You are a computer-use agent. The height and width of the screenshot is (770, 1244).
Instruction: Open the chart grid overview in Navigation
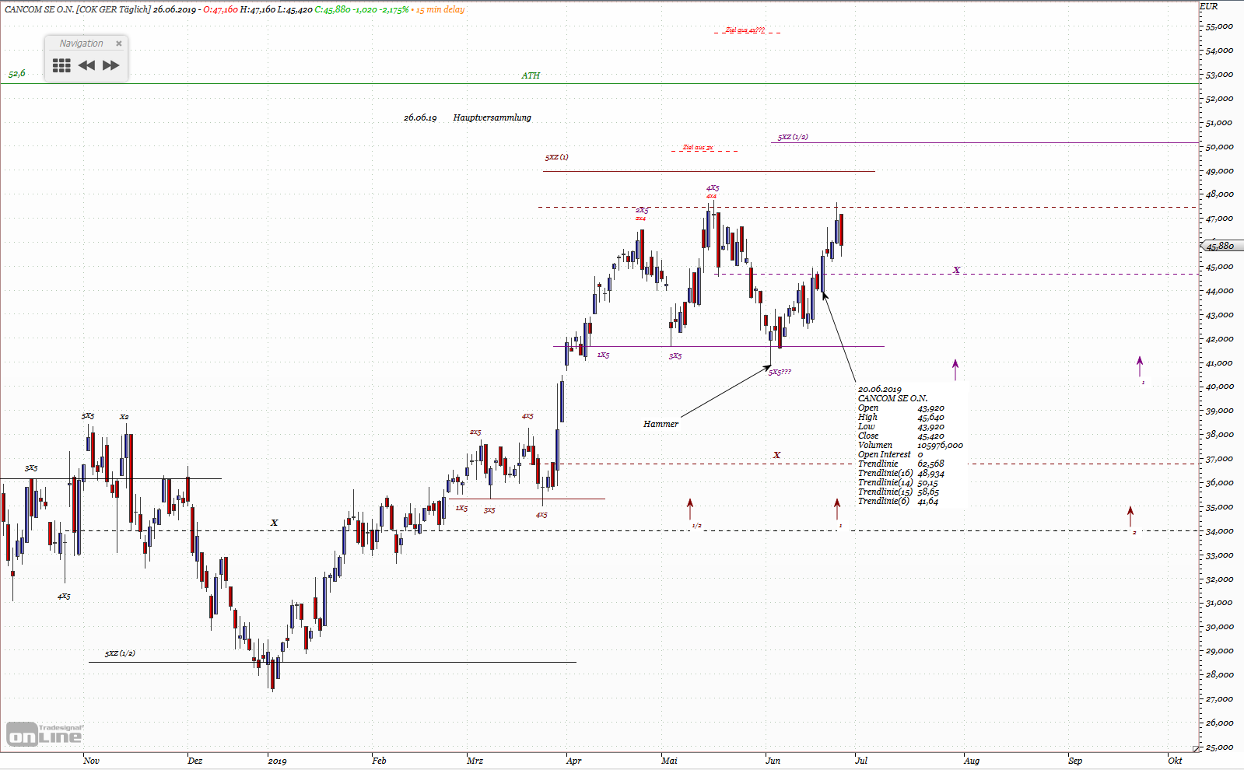61,65
